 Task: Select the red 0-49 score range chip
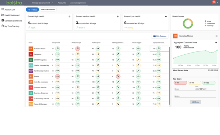pyautogui.click(x=180, y=83)
